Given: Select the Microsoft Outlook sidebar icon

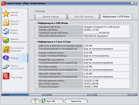Looking at the screenshot, I should click(6, 23).
